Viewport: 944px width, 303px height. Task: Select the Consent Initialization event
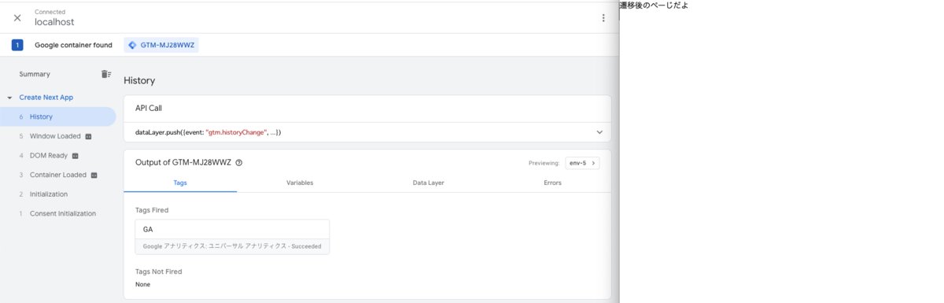click(x=58, y=214)
